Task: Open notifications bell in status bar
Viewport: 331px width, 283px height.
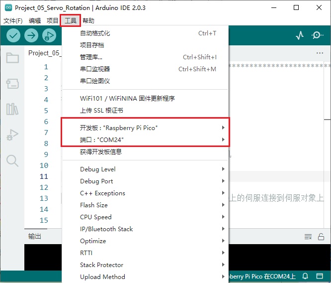Action: point(305,276)
